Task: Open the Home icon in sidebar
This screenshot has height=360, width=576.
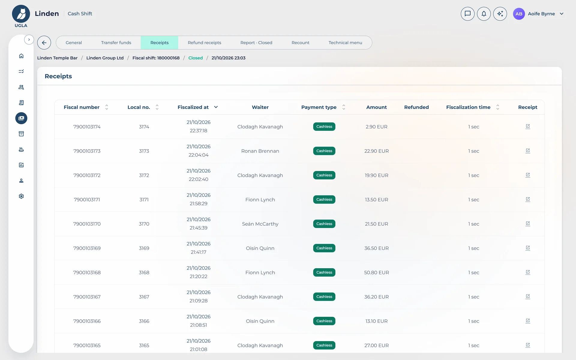Action: 21,56
